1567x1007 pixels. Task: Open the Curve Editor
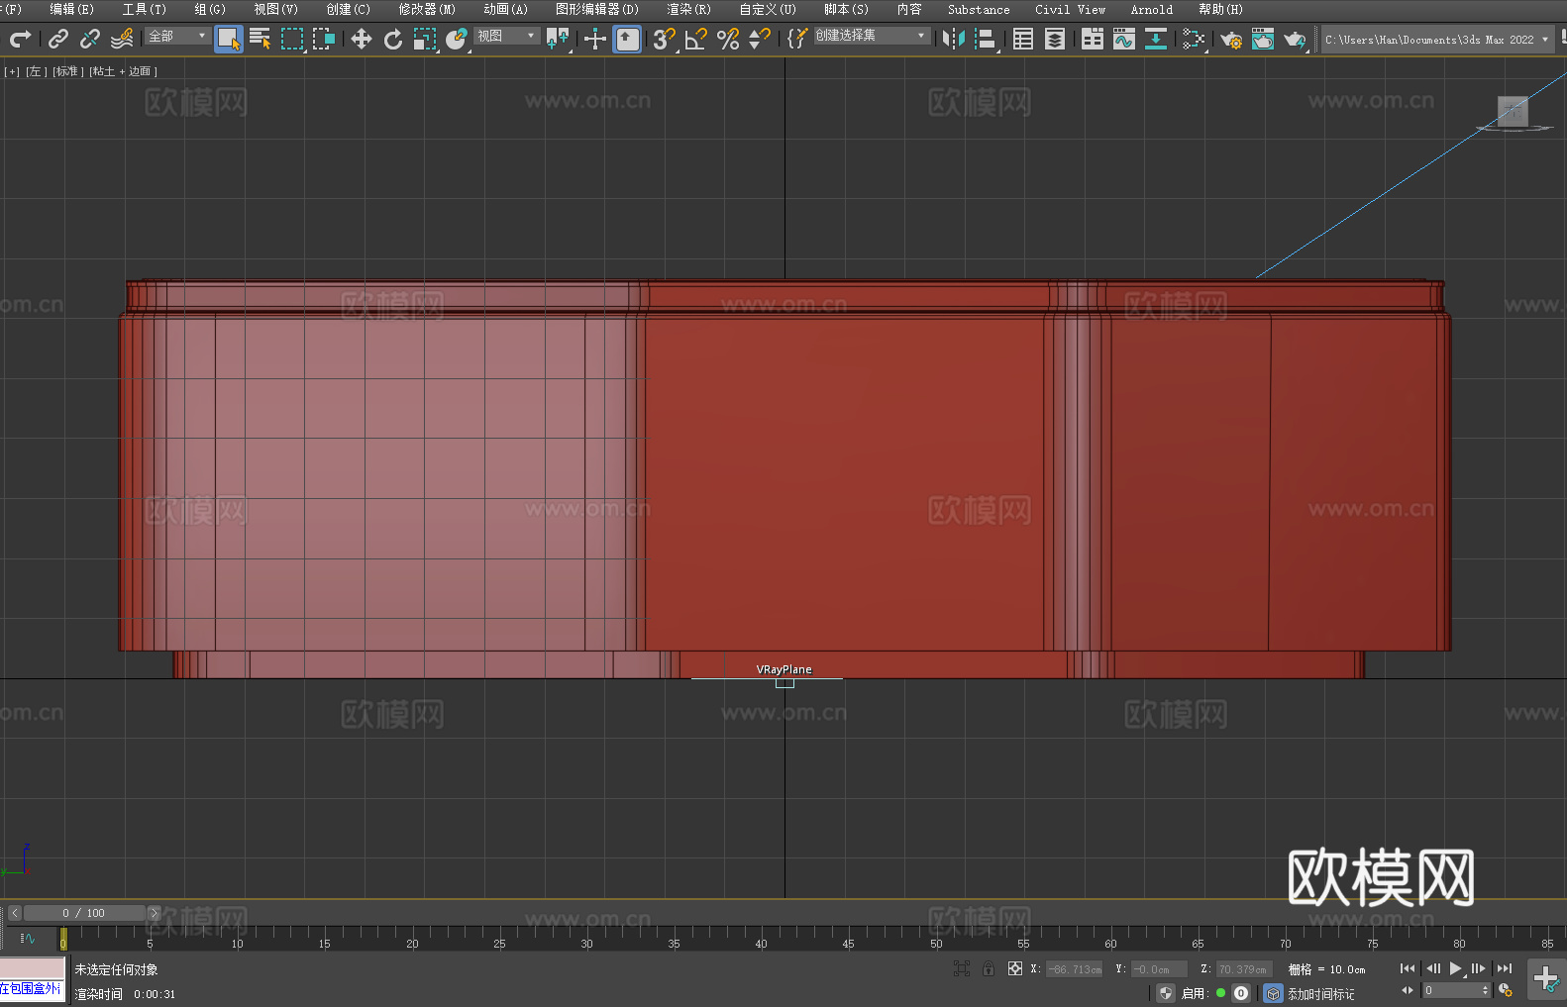click(x=1124, y=39)
